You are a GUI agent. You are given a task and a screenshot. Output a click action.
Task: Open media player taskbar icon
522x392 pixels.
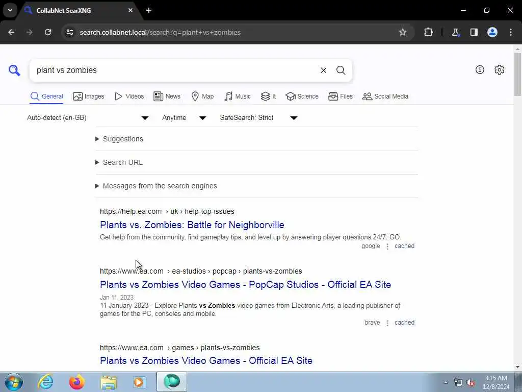pyautogui.click(x=140, y=382)
